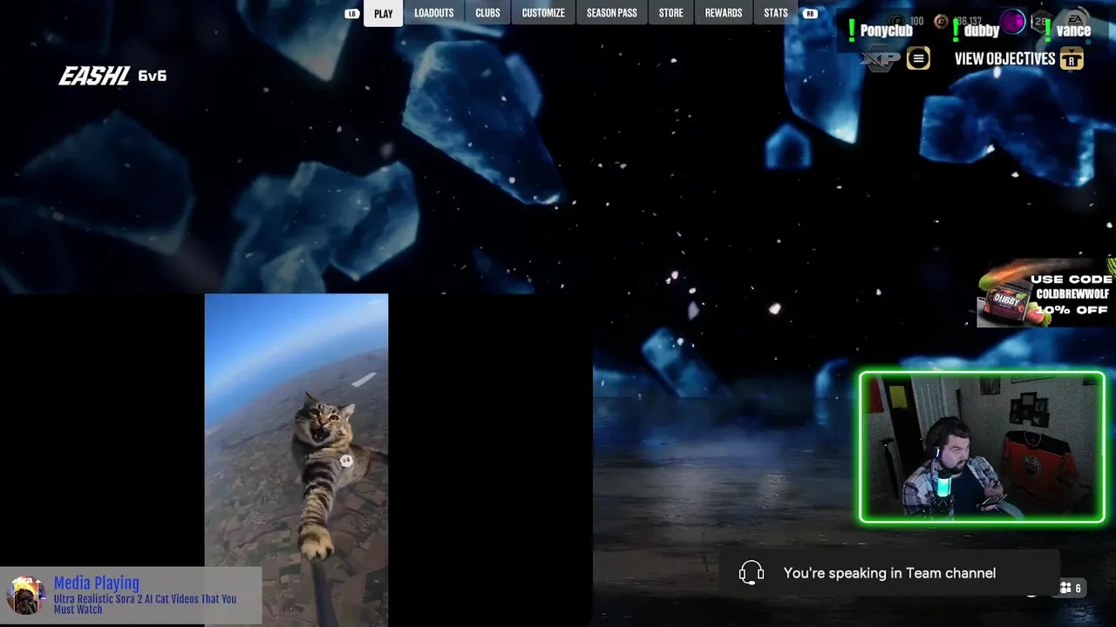Click the skydiving cat video

296,460
